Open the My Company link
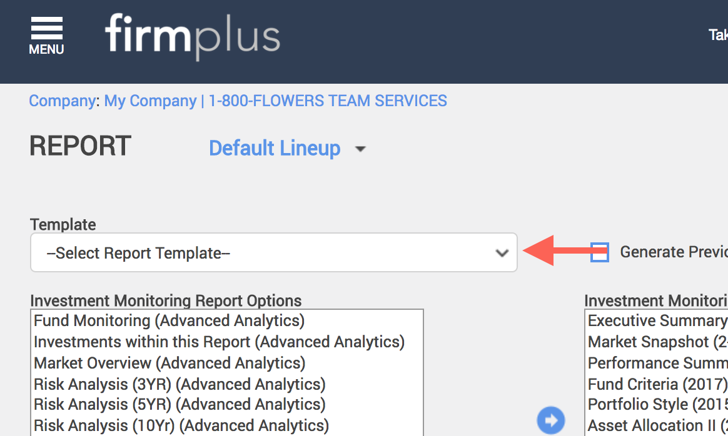The height and width of the screenshot is (436, 728). point(150,101)
